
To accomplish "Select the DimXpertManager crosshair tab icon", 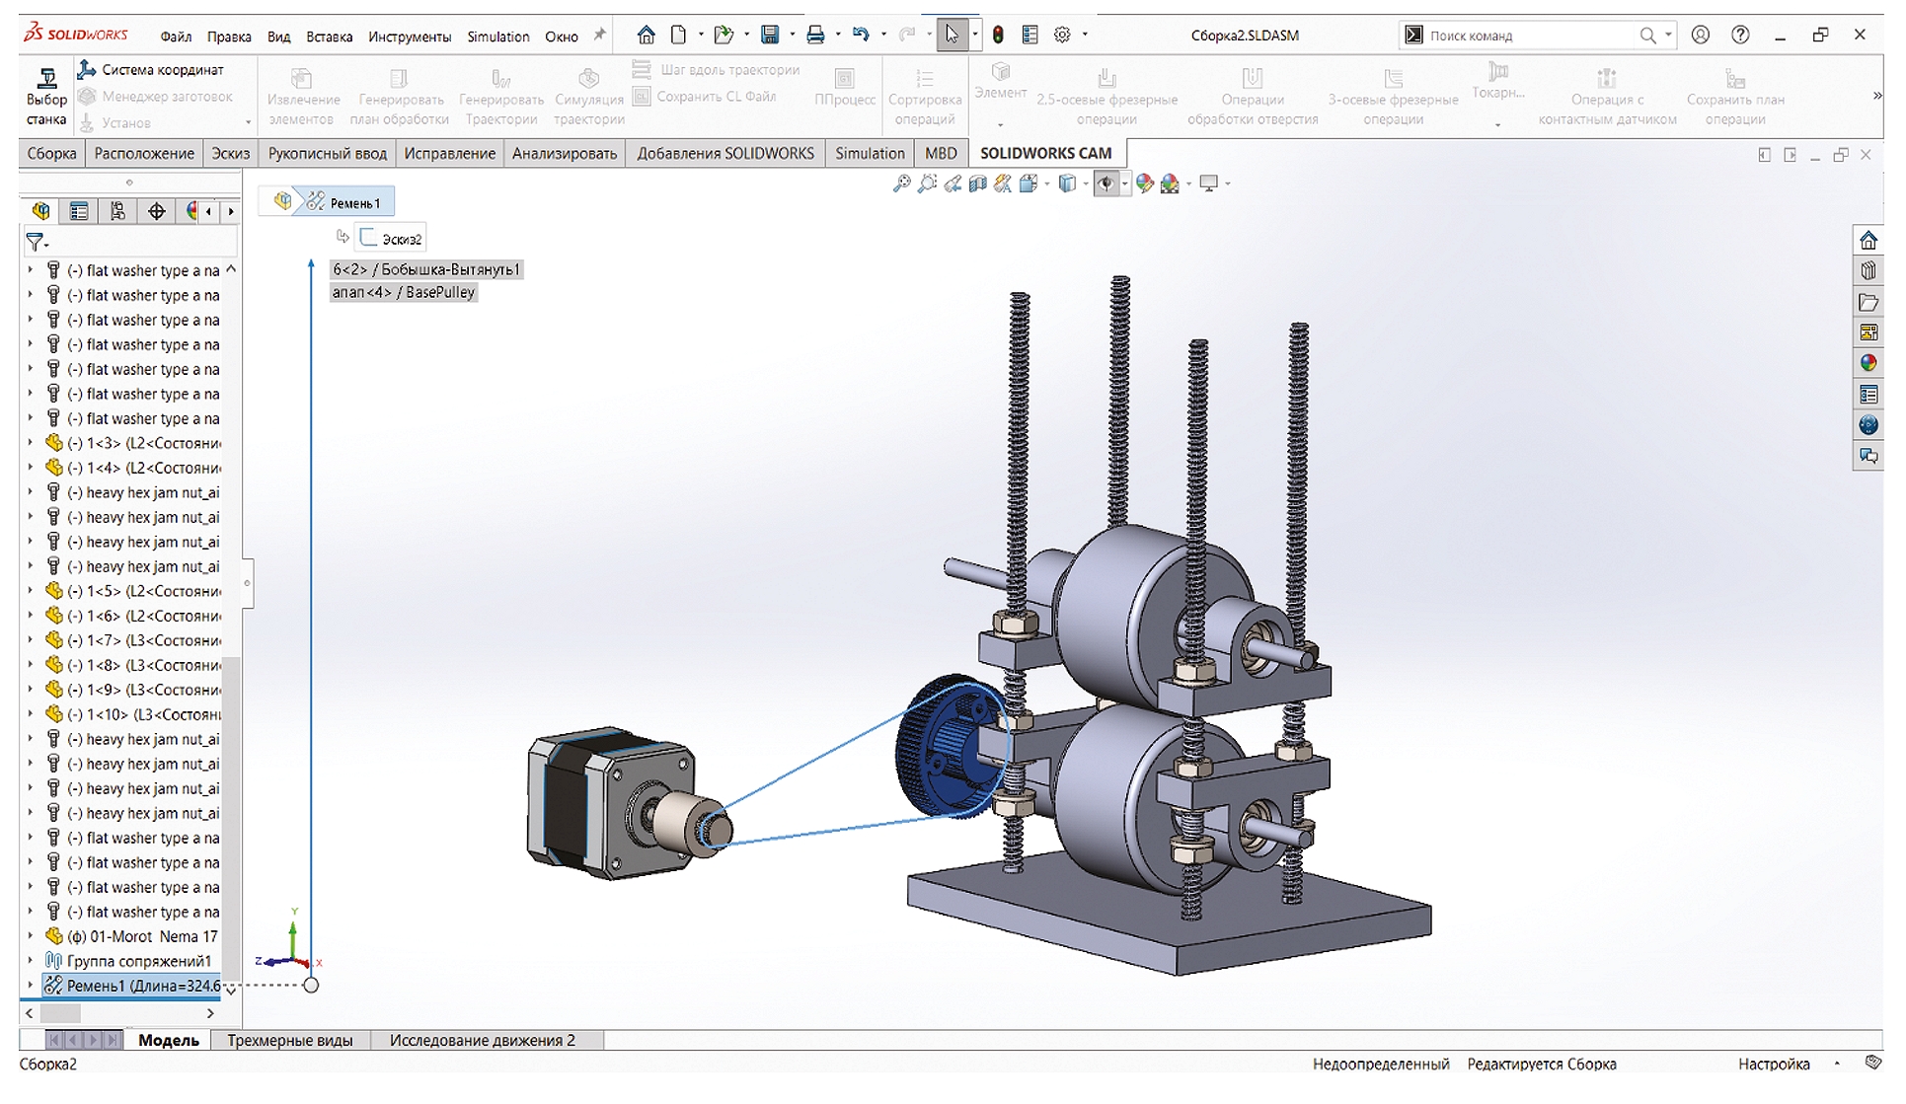I will pos(156,211).
